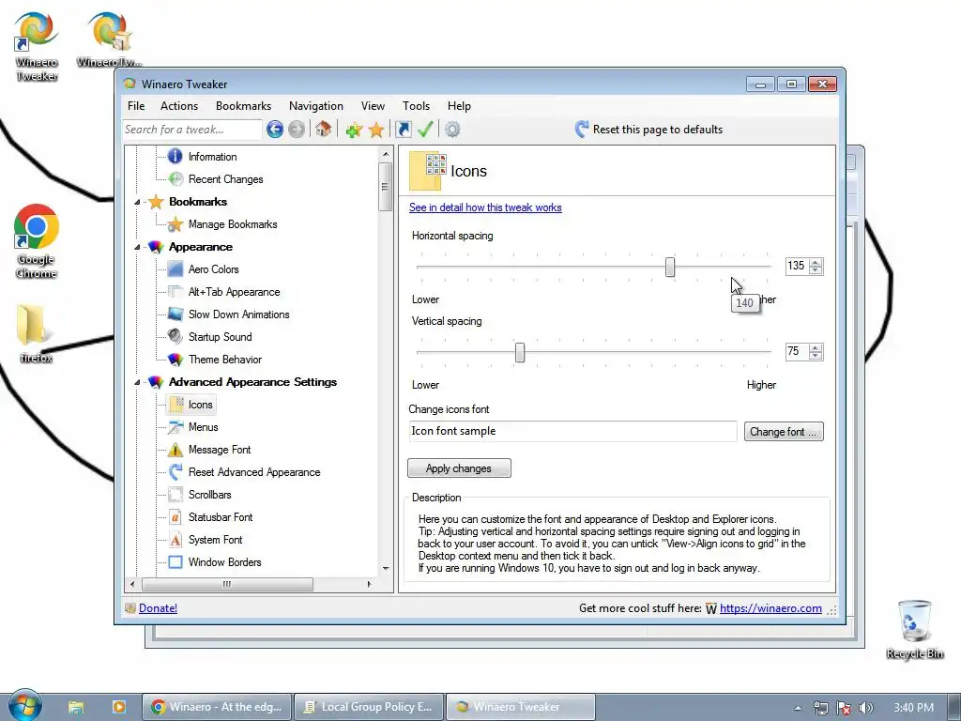Select the Google Chrome desktop icon
This screenshot has height=721, width=961.
point(37,241)
